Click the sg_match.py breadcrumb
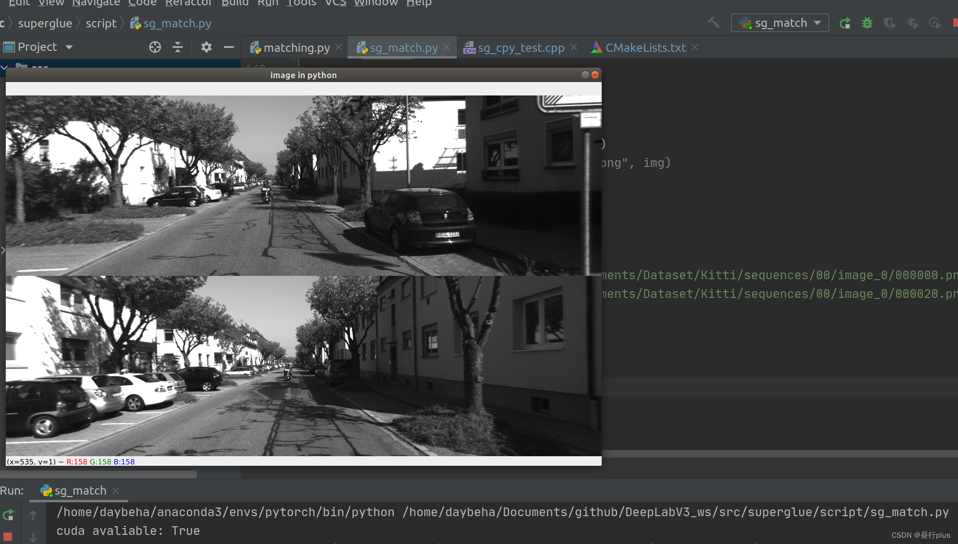This screenshot has width=958, height=544. [x=171, y=23]
